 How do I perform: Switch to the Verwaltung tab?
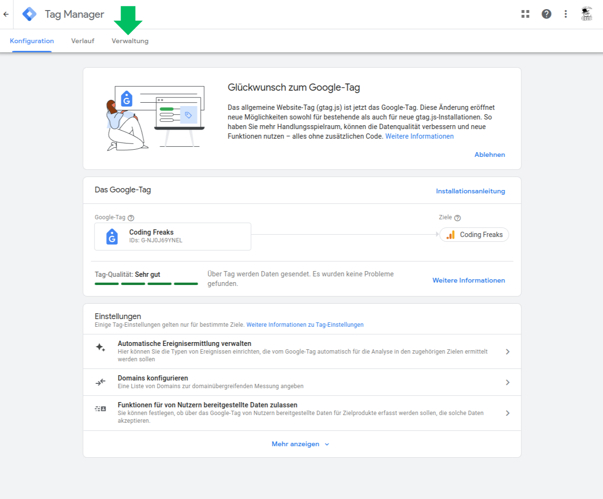tap(130, 41)
